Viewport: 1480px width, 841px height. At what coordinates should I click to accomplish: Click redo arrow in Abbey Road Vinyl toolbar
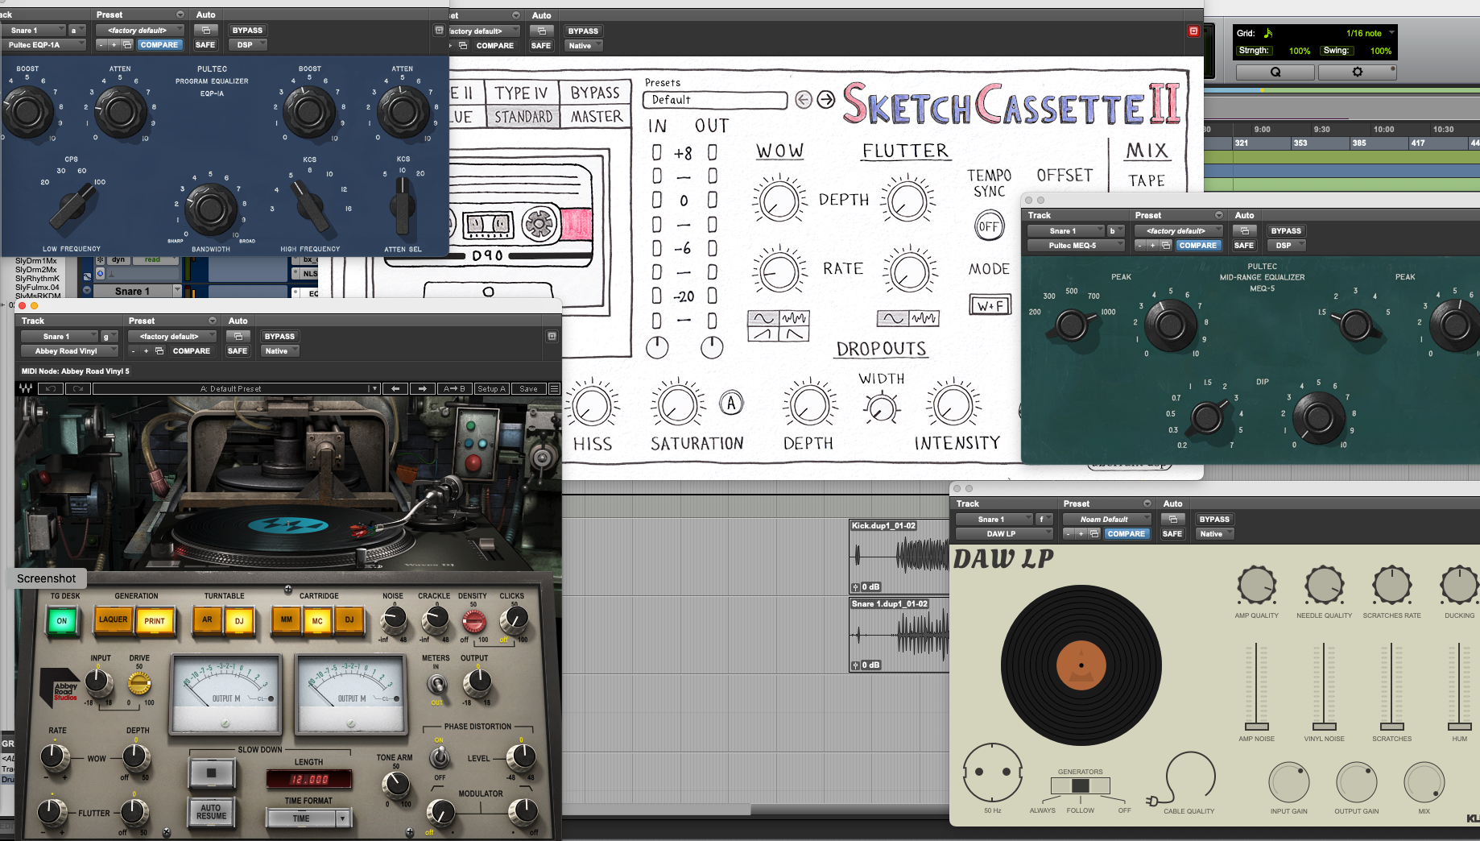[x=77, y=388]
